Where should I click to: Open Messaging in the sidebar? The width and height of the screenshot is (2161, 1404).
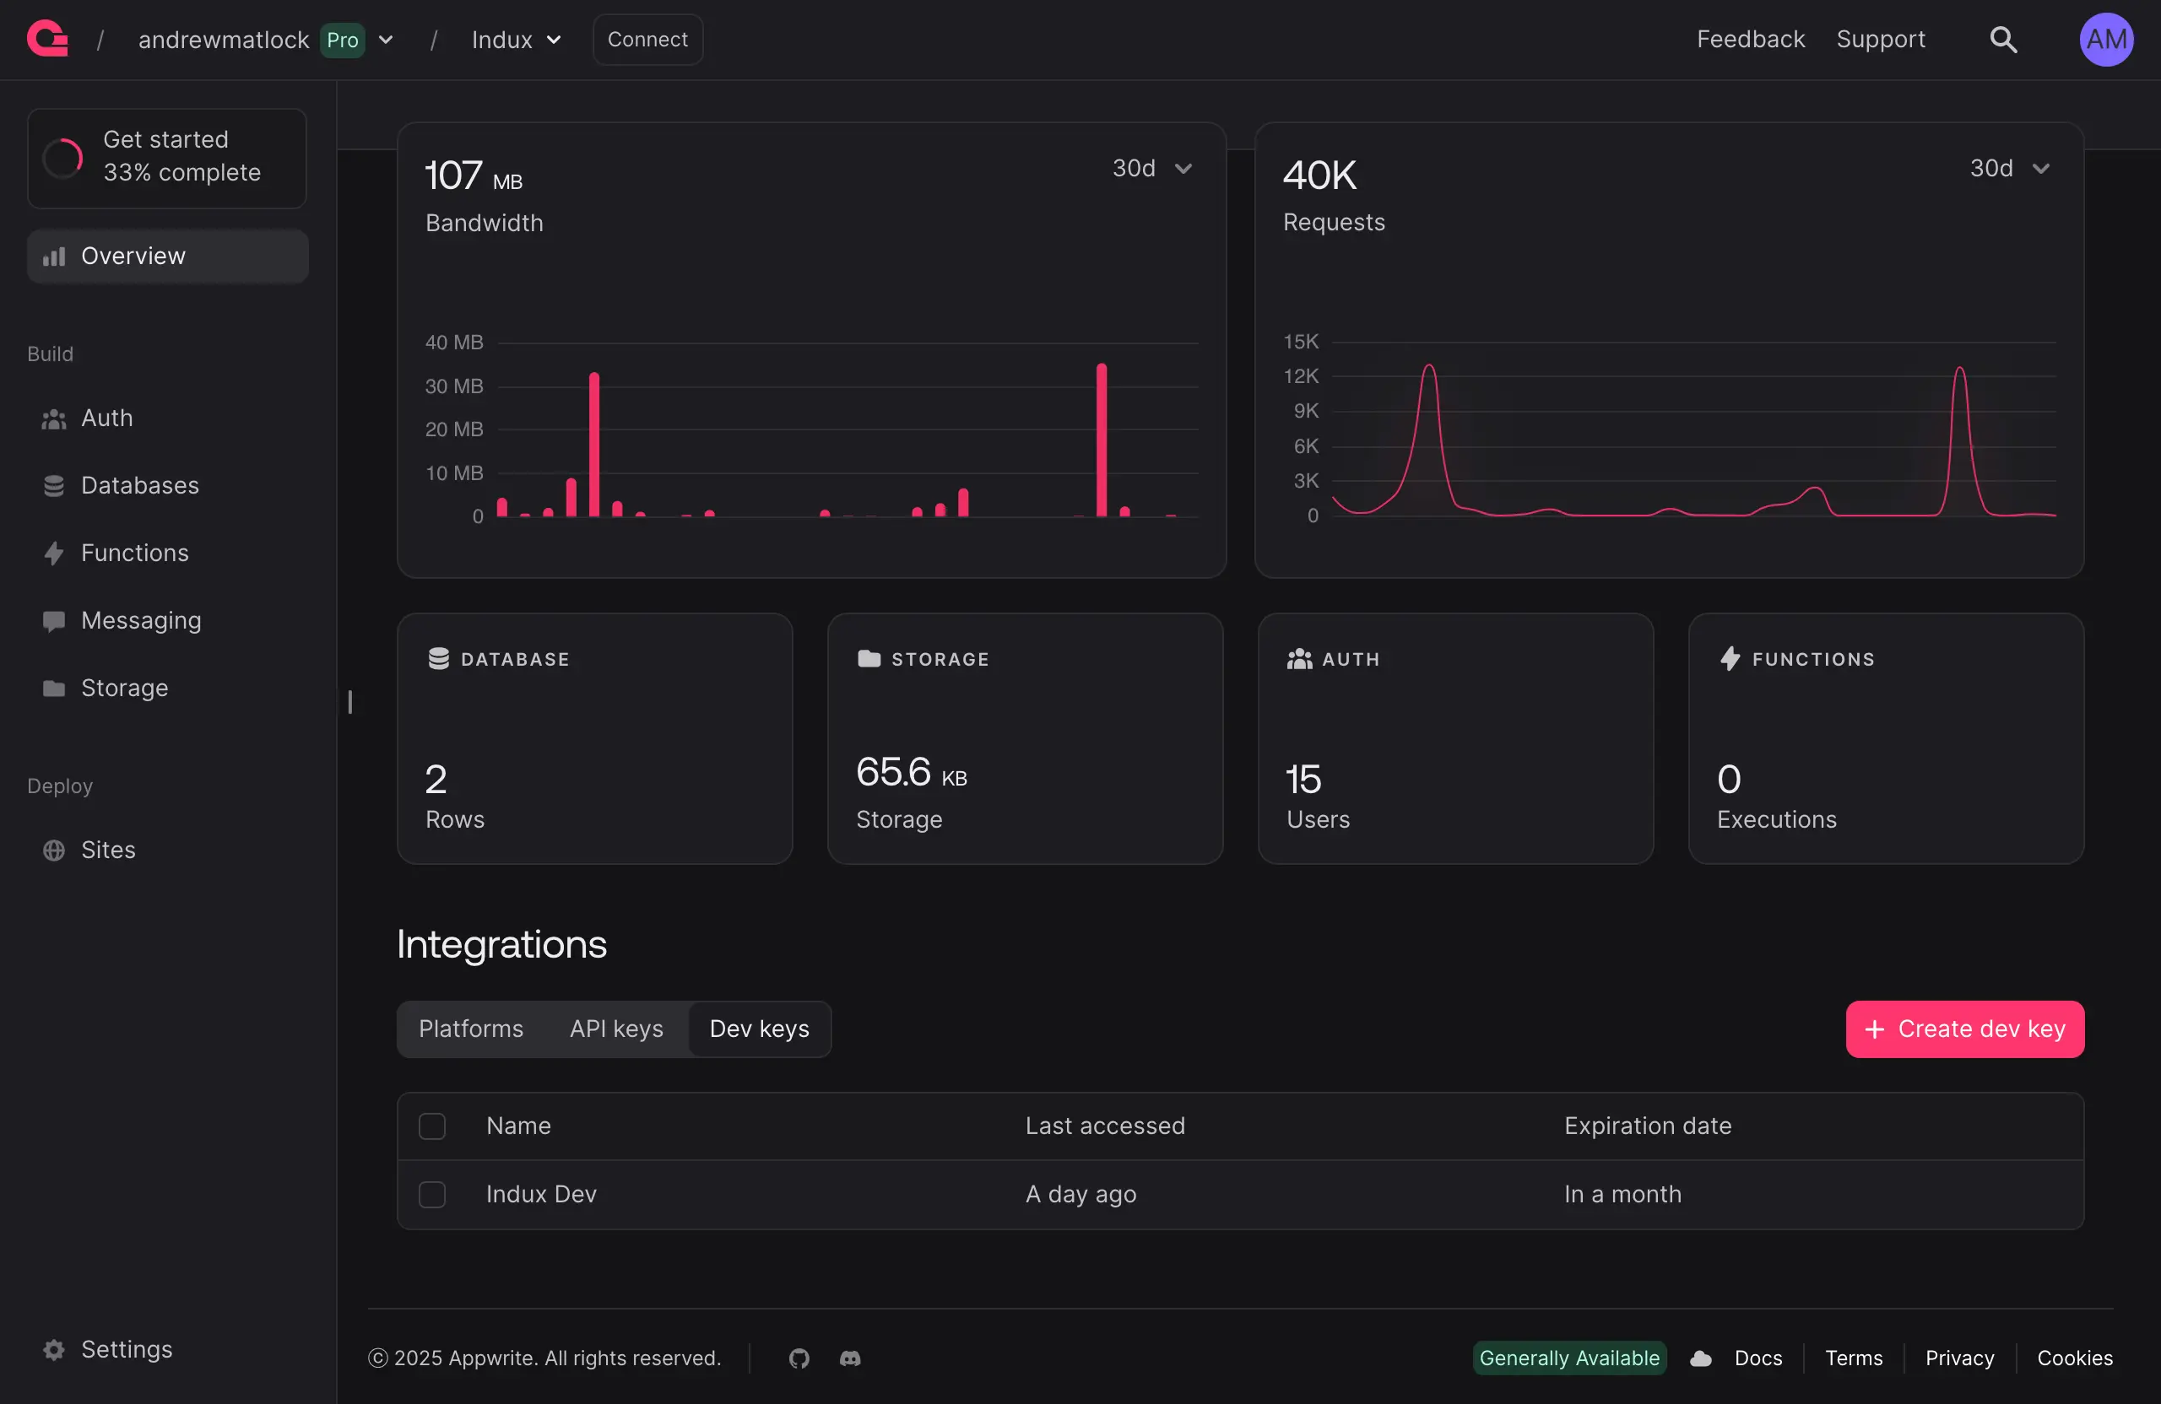168,621
